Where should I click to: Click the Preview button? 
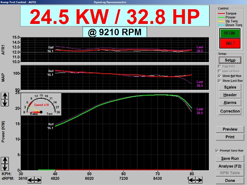tap(230, 129)
